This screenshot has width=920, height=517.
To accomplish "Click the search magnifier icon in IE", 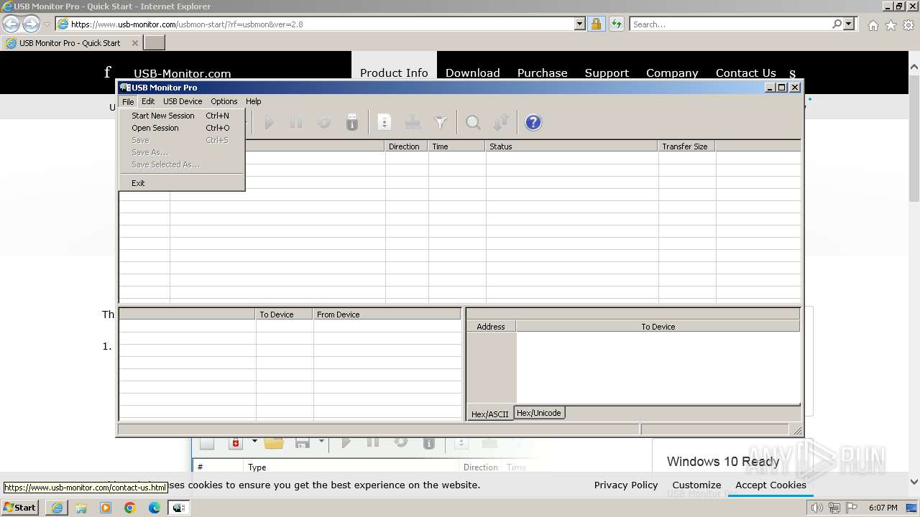I will coord(837,24).
